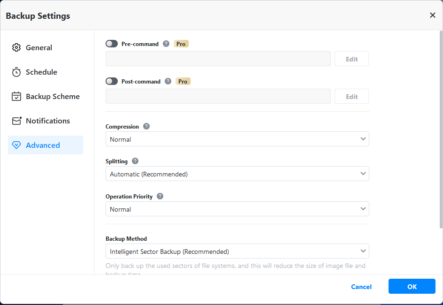Click the Cancel link
443x305 pixels.
(361, 287)
